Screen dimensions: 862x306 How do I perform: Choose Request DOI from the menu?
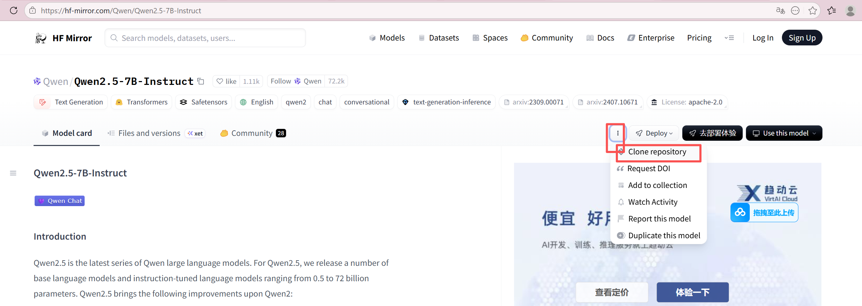click(x=658, y=169)
